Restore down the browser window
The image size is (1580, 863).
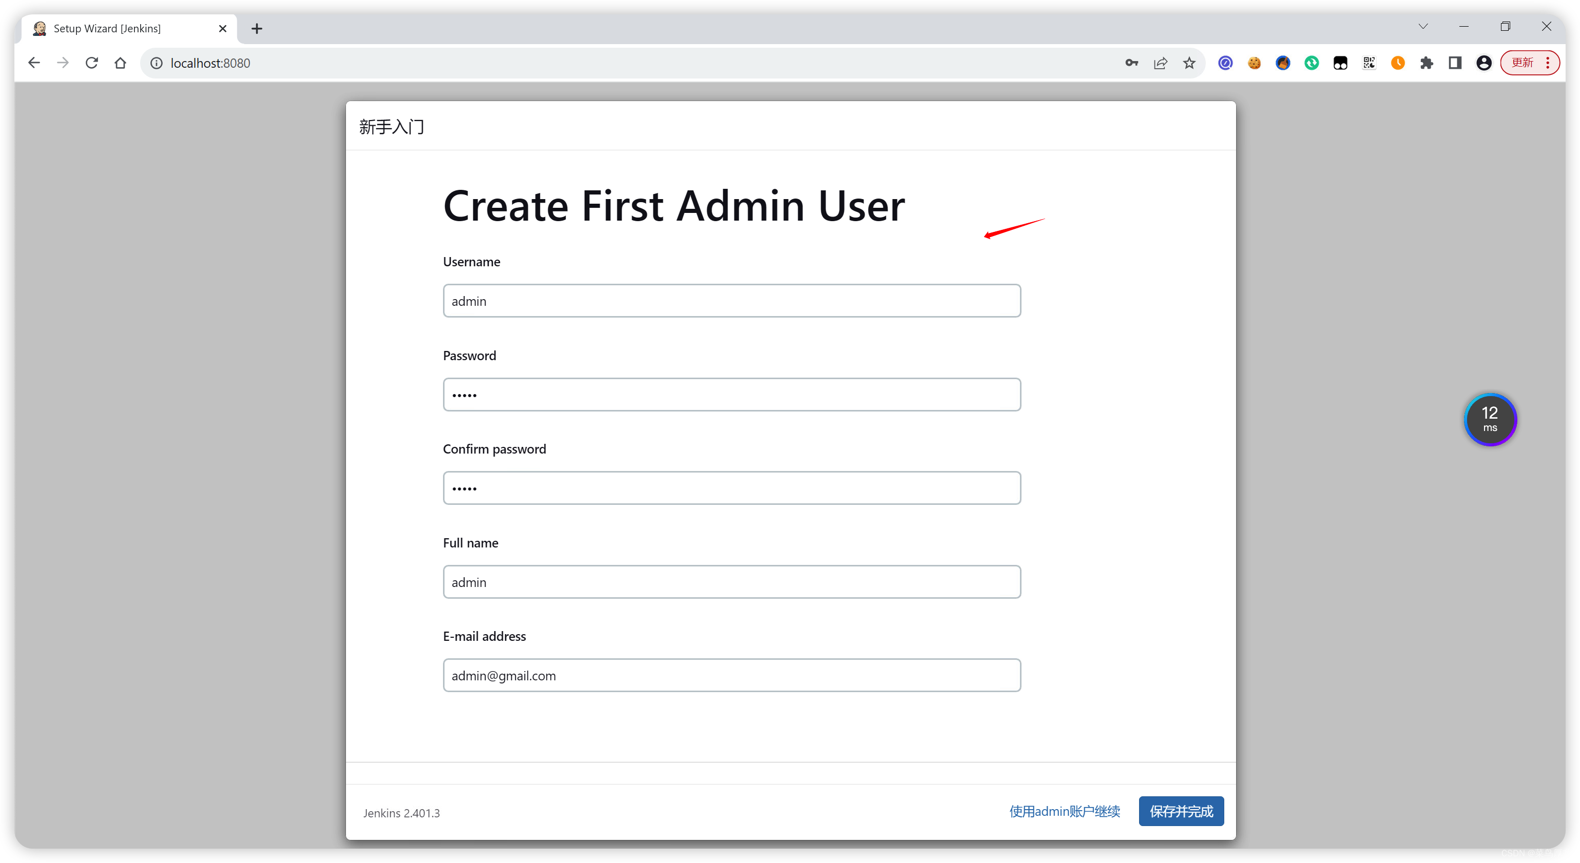[1505, 26]
